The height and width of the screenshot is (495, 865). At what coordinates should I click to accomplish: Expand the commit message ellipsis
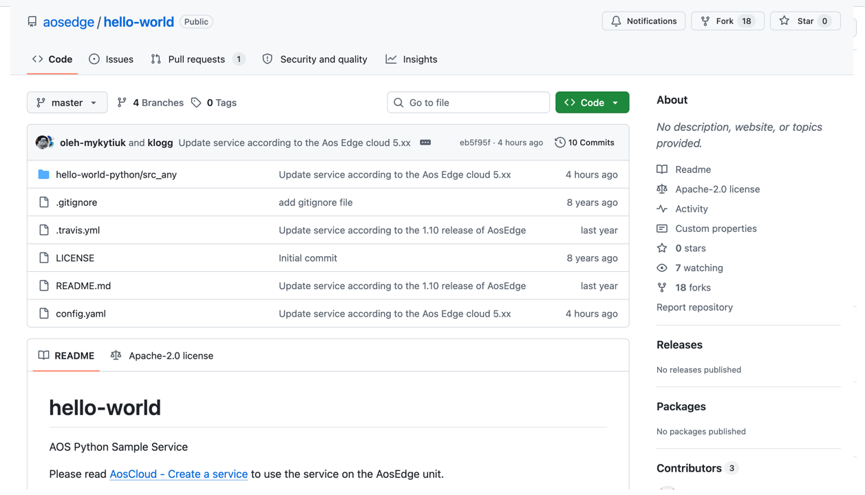pos(425,143)
